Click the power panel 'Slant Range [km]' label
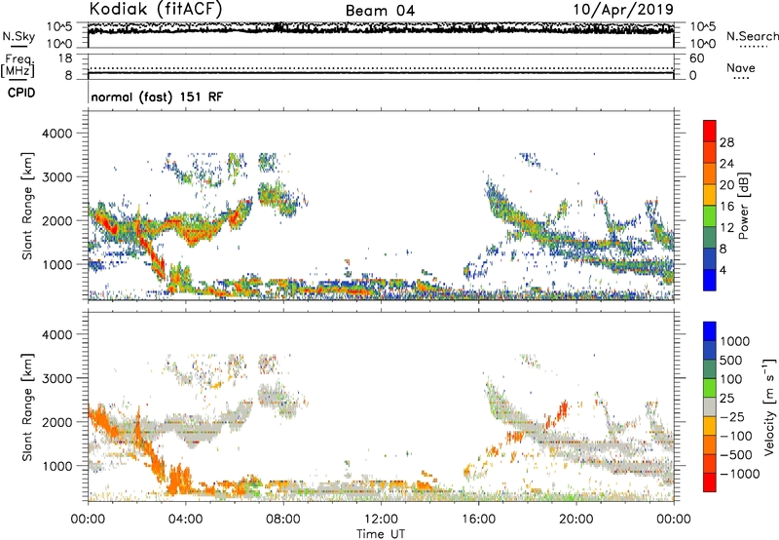This screenshot has width=779, height=540. pos(27,206)
